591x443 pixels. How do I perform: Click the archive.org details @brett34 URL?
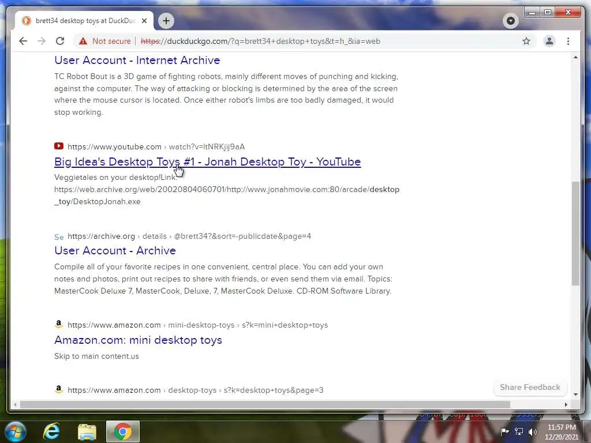click(189, 236)
